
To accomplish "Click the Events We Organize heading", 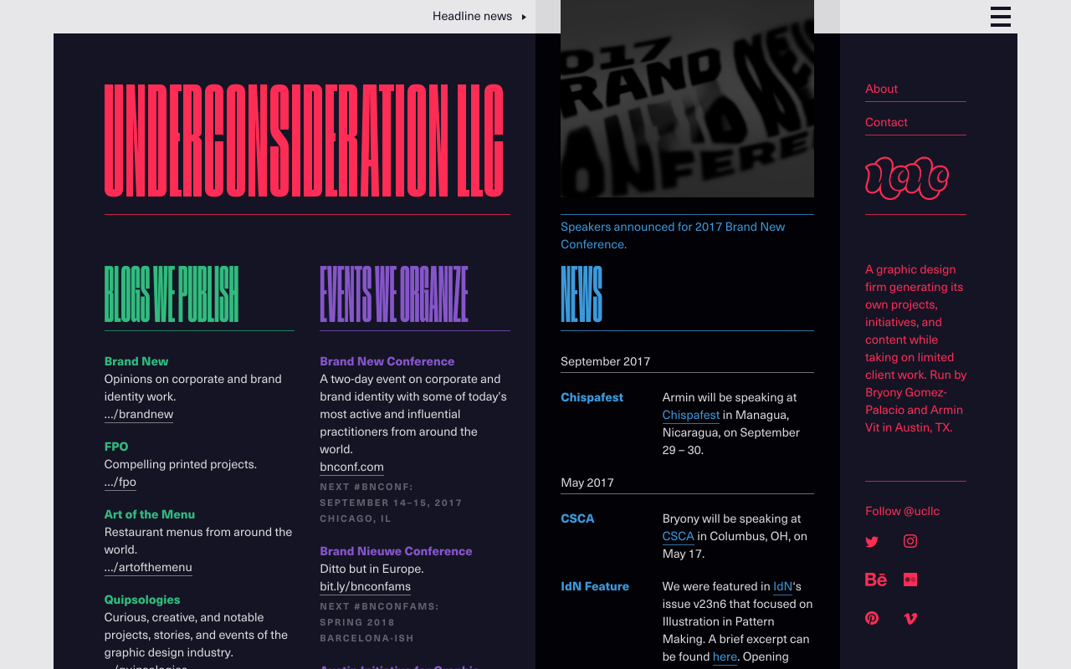I will [394, 294].
